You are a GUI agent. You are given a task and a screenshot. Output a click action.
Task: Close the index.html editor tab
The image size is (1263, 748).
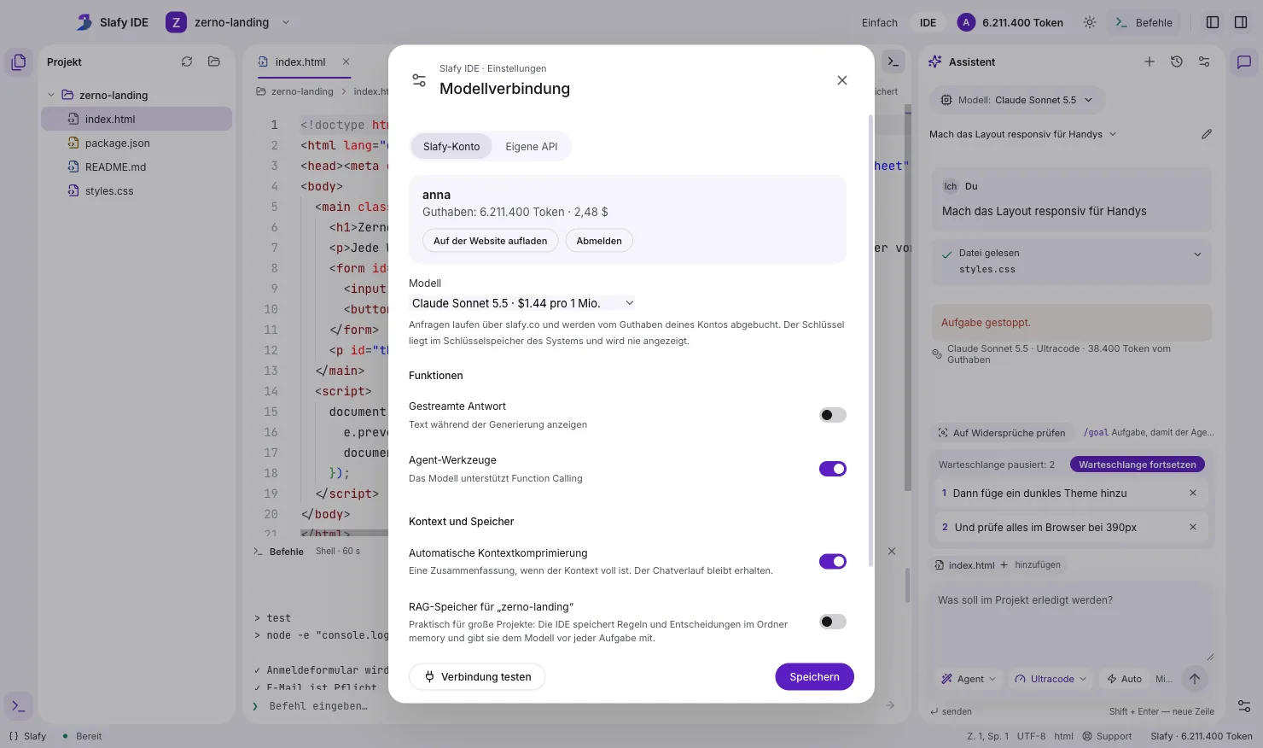[346, 61]
